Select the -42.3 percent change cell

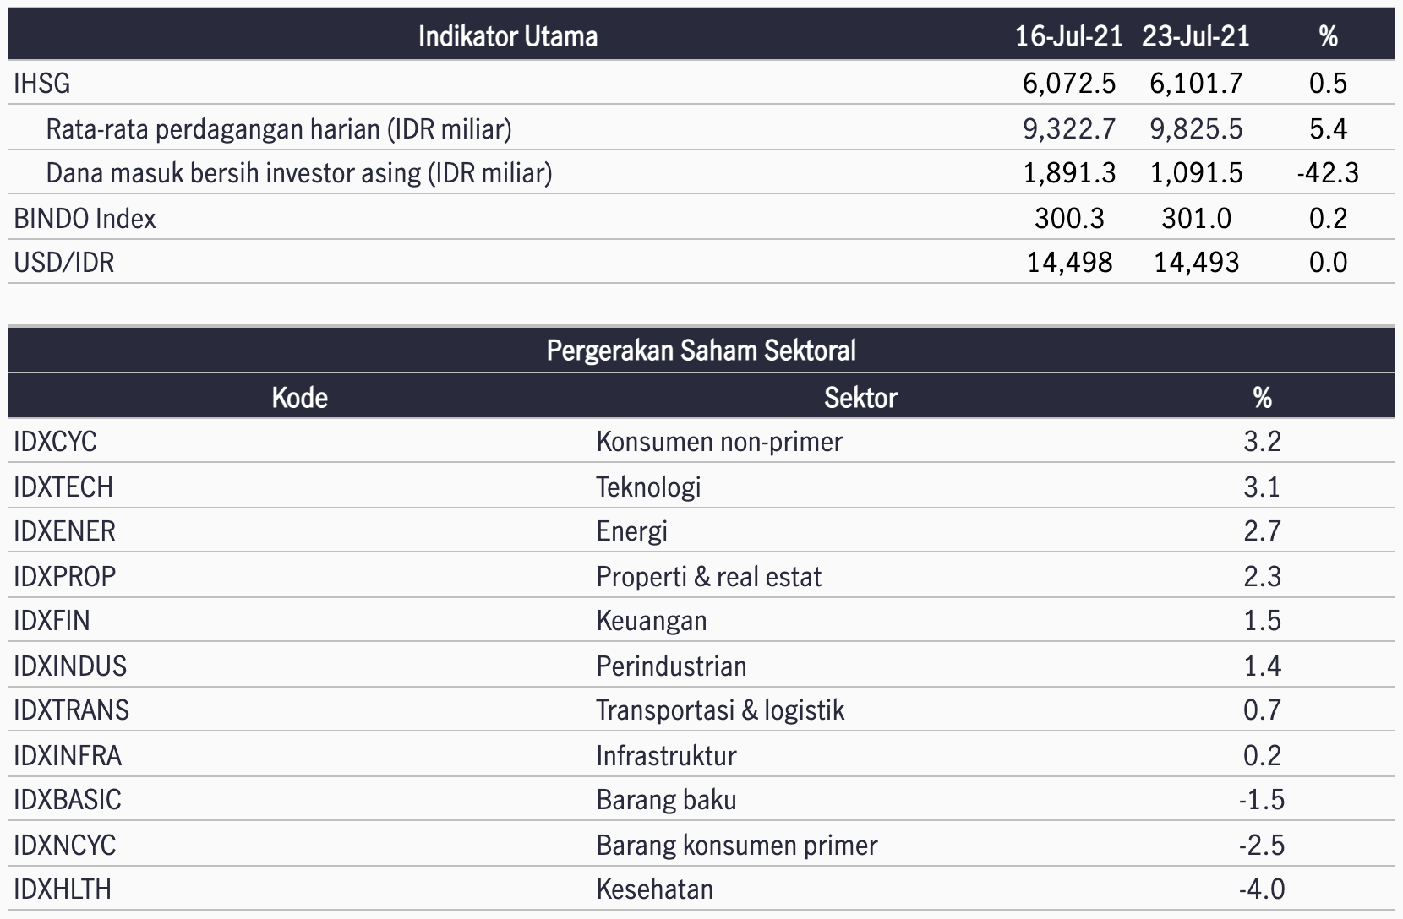1328,173
